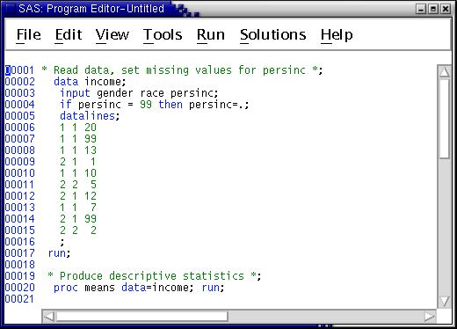This screenshot has height=329, width=457.
Task: Click line number 00005 at datalines
Action: click(20, 116)
